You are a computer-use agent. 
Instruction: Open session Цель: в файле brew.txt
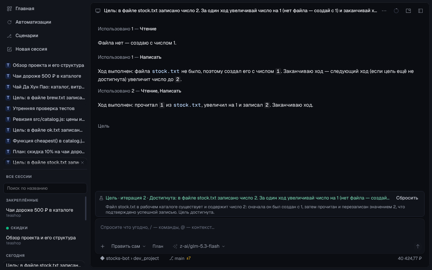pyautogui.click(x=45, y=98)
